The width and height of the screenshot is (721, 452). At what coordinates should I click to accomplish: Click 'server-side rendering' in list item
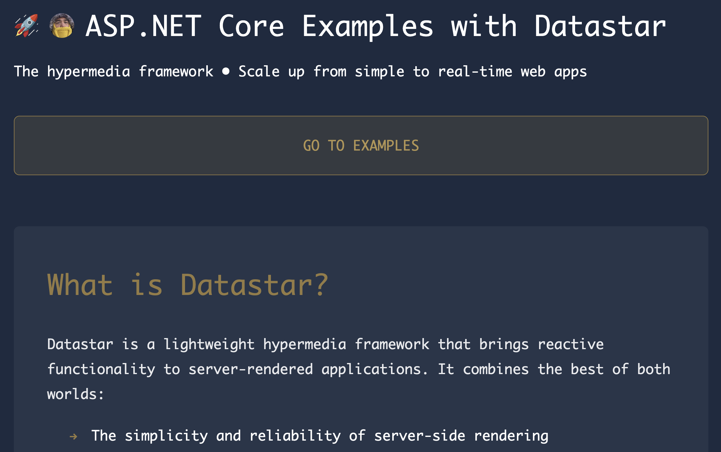461,436
